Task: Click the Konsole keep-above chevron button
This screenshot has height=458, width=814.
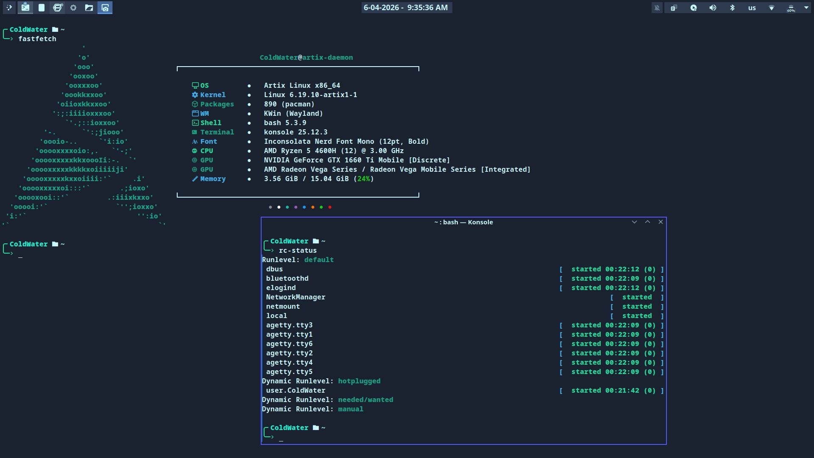Action: [x=647, y=222]
